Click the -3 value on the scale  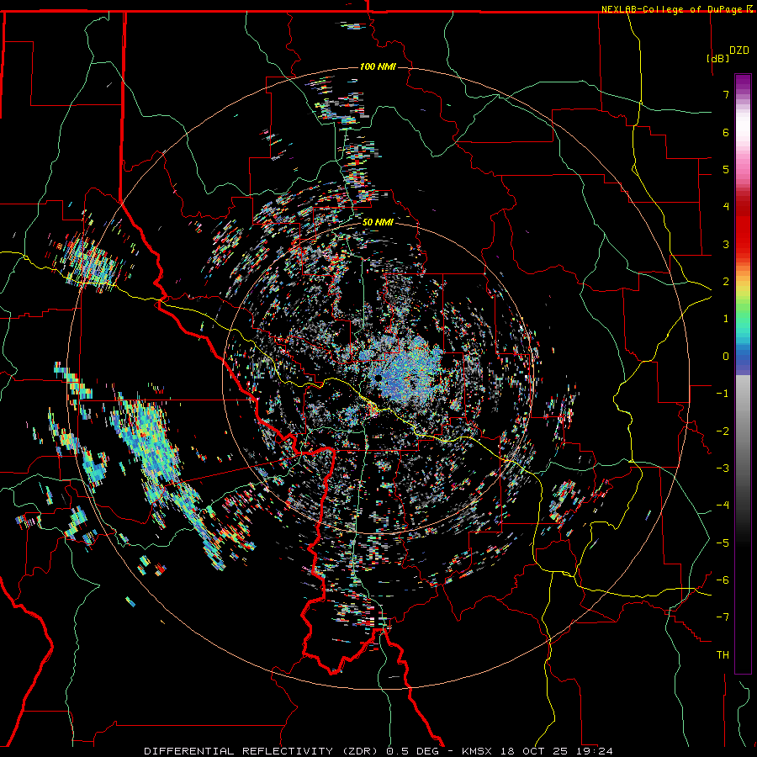pos(723,468)
